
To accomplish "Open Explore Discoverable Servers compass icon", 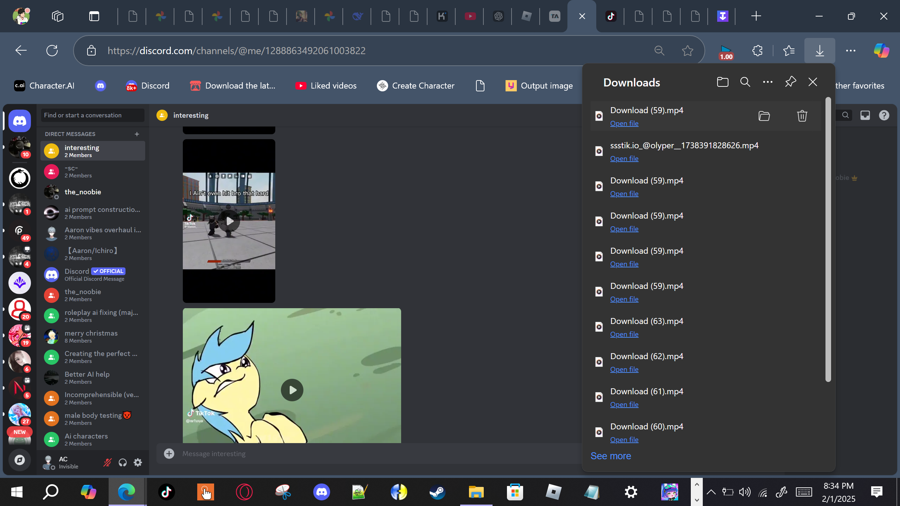I will click(20, 460).
